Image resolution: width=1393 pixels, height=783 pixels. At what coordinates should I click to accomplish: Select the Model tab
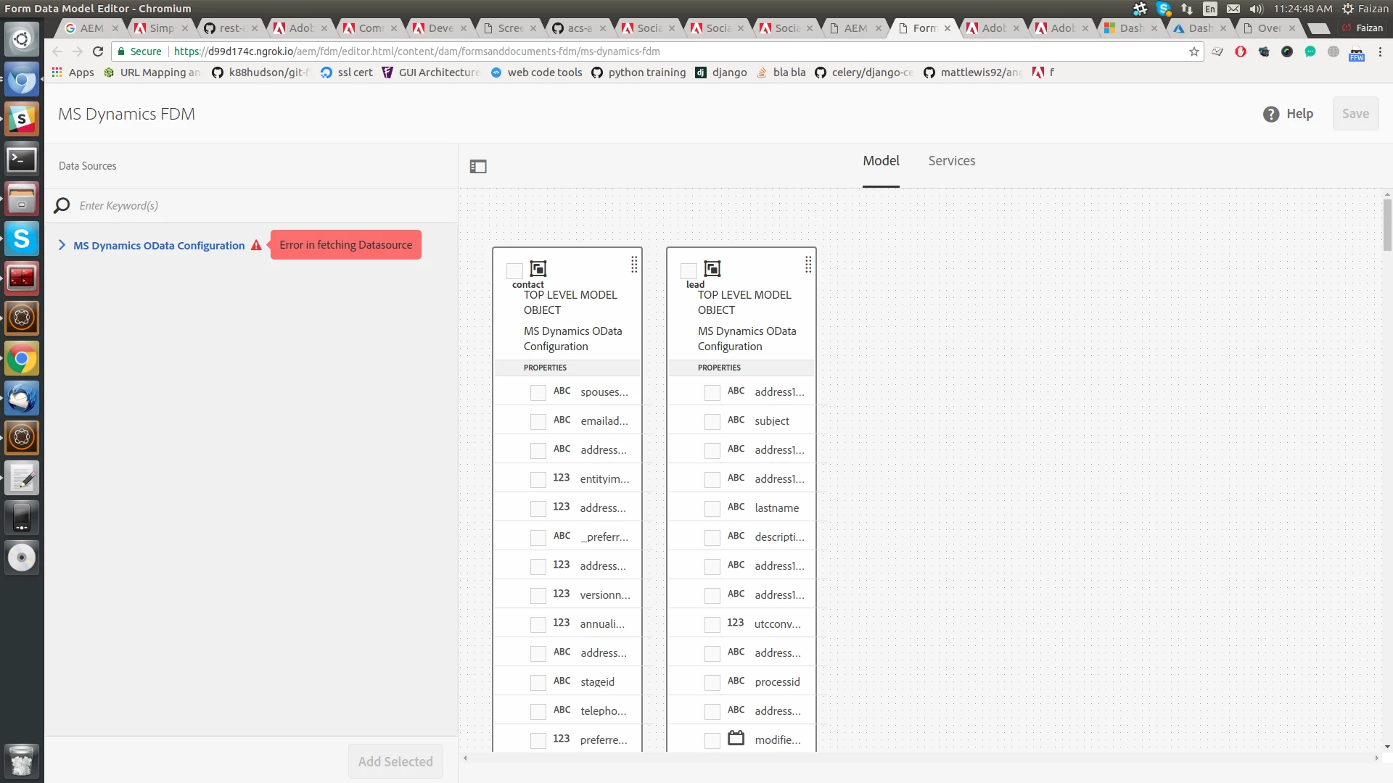tap(881, 161)
